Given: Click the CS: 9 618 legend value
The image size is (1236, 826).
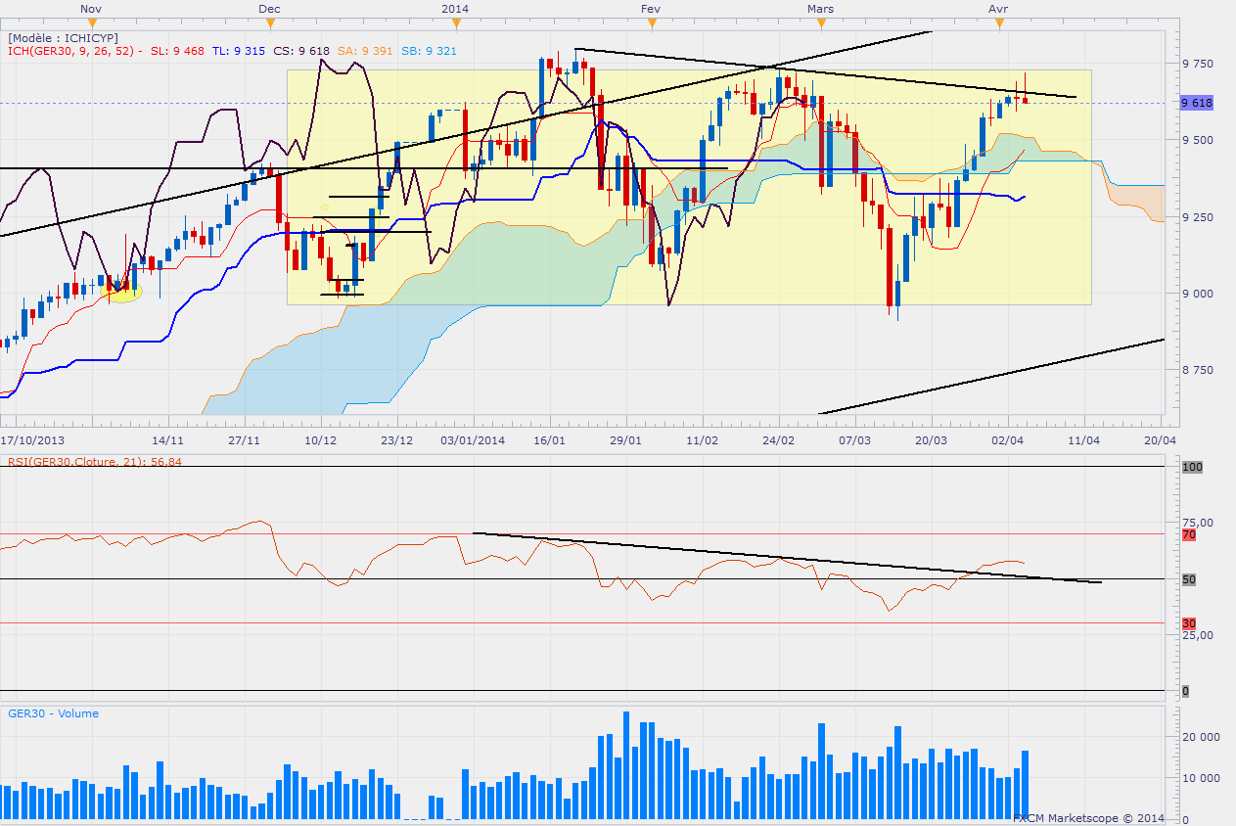Looking at the screenshot, I should tap(301, 51).
